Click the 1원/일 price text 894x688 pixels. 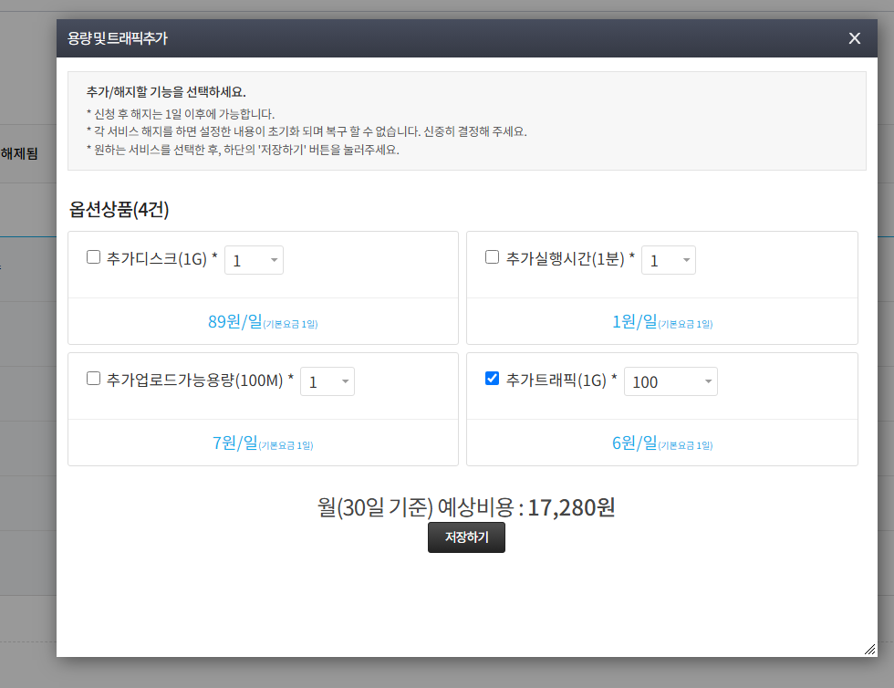634,321
